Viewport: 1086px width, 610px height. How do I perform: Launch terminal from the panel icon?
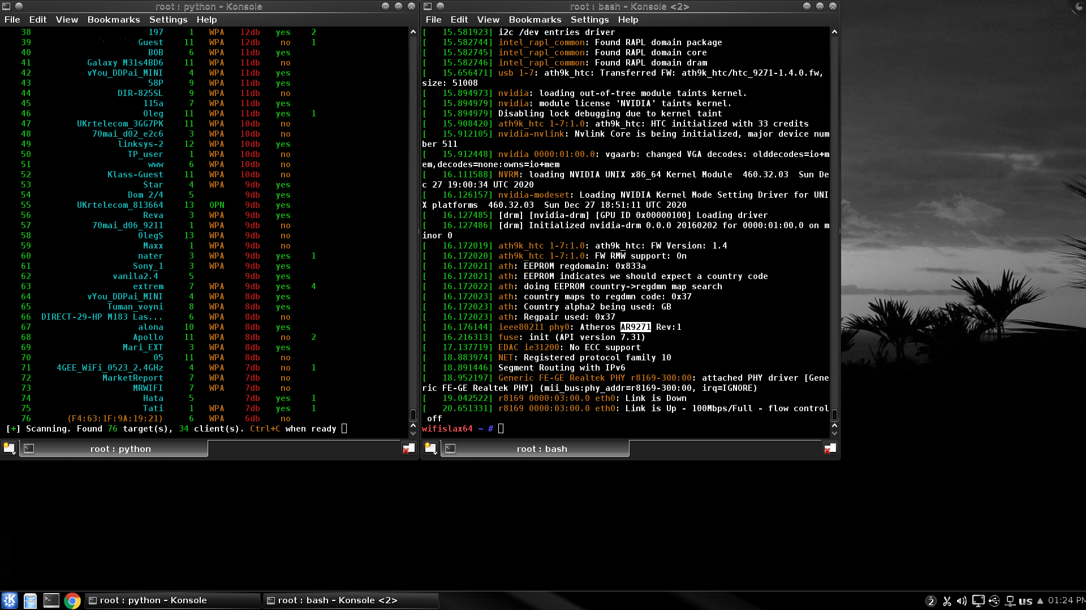[x=51, y=600]
